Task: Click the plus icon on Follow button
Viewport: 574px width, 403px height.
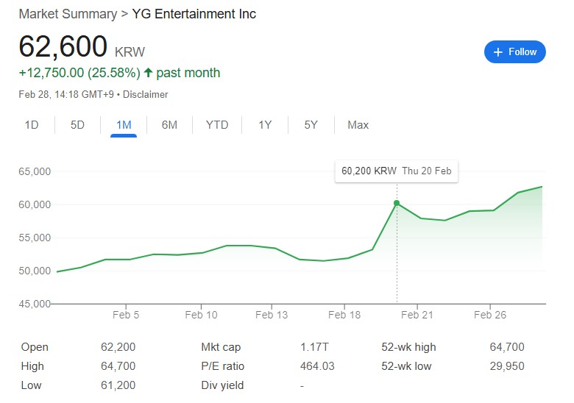Action: (x=498, y=51)
